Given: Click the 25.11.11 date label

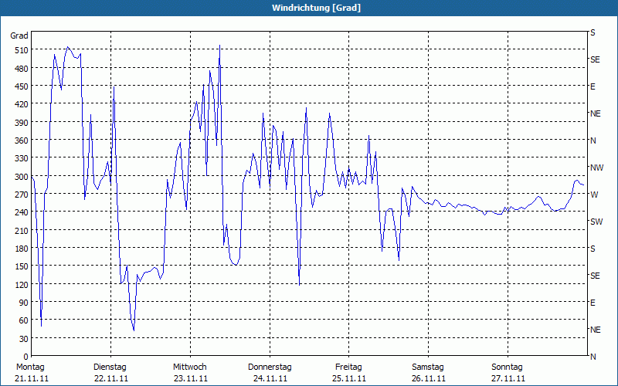Looking at the screenshot, I should (x=349, y=378).
